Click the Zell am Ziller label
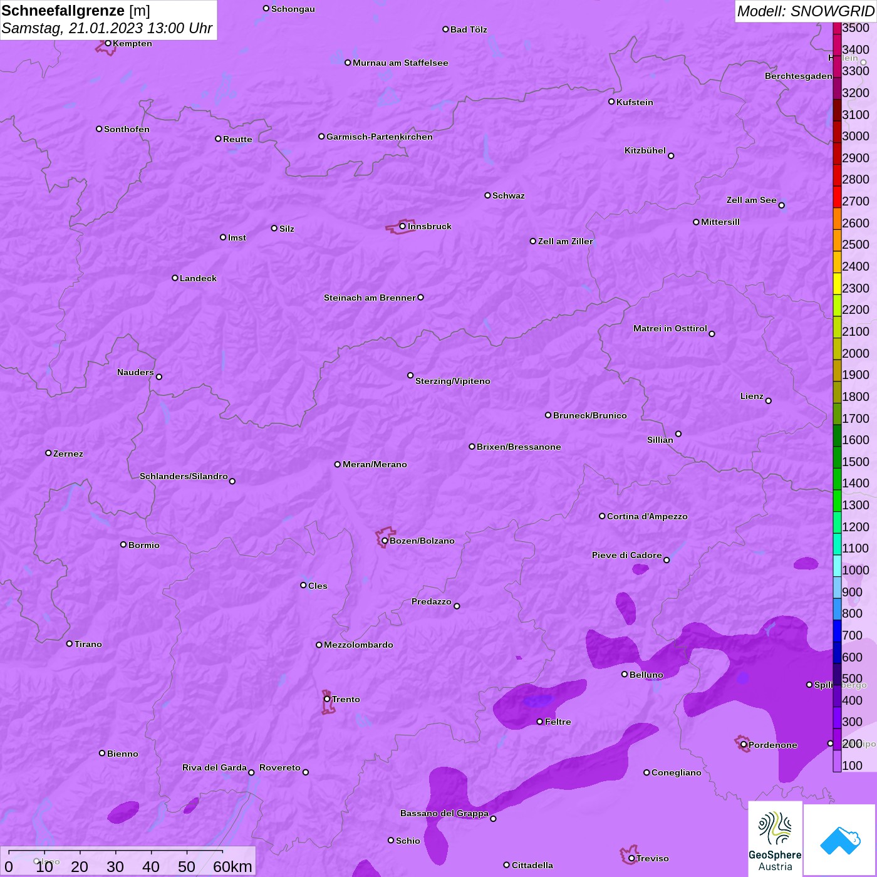Screen dimensions: 877x877 [x=566, y=241]
